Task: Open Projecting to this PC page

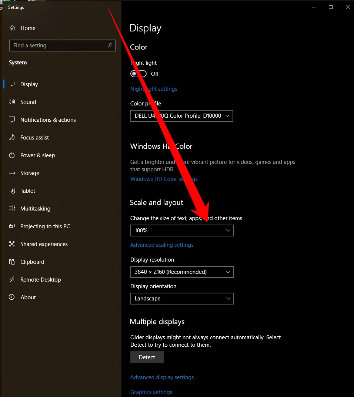Action: (45, 226)
